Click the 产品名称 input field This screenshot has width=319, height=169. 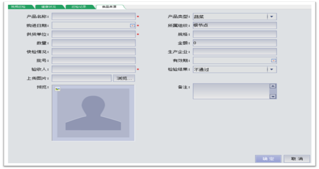pos(94,17)
